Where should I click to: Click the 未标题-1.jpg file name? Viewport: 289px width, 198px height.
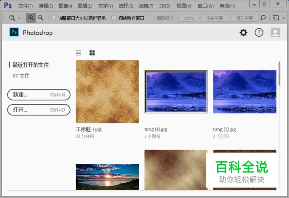(x=89, y=129)
